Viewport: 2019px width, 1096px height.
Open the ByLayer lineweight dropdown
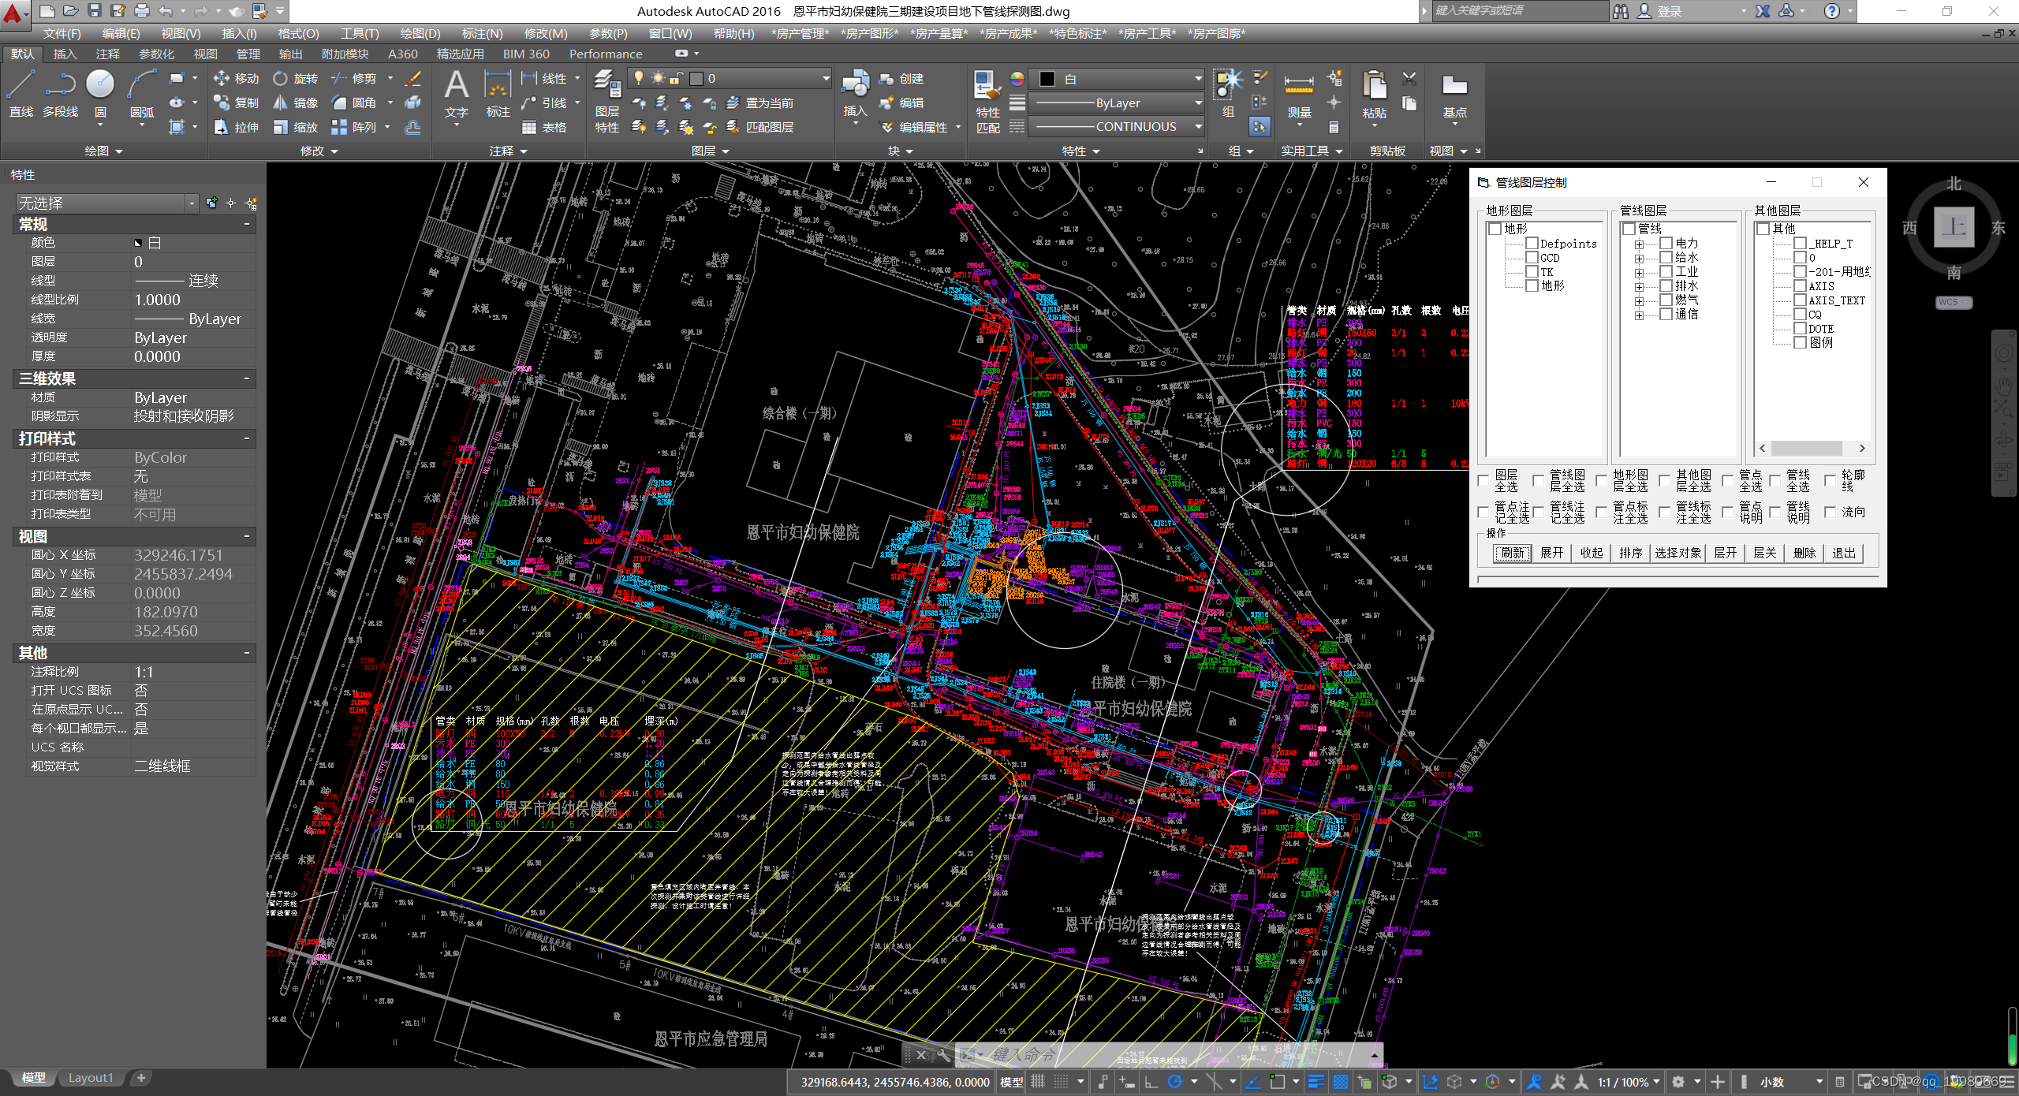click(x=1198, y=103)
